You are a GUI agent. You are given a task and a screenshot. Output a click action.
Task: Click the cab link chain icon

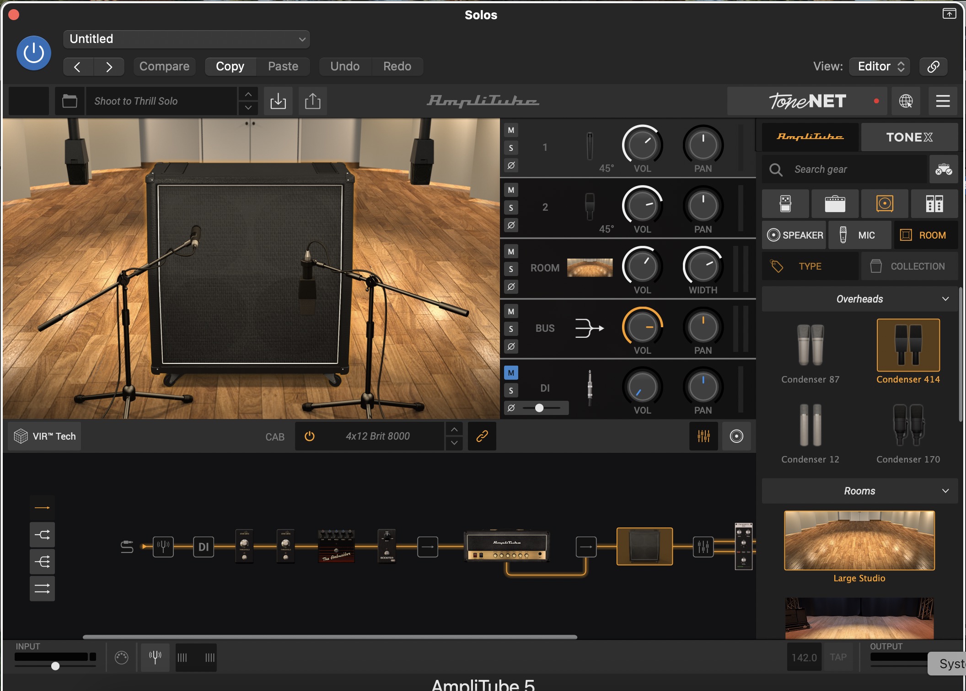tap(482, 436)
